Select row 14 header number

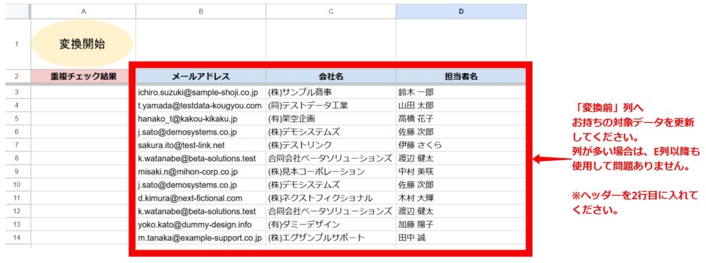(x=17, y=237)
